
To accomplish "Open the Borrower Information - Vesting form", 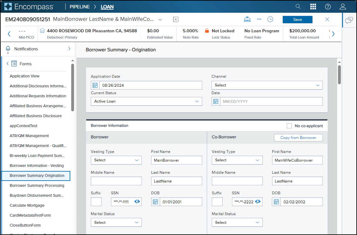I will pyautogui.click(x=37, y=166).
